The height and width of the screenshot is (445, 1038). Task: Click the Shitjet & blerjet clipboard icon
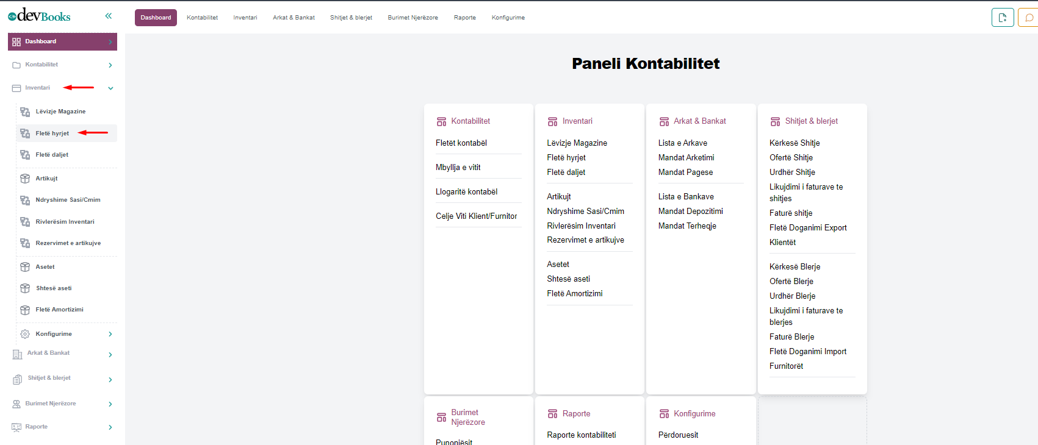coord(17,379)
